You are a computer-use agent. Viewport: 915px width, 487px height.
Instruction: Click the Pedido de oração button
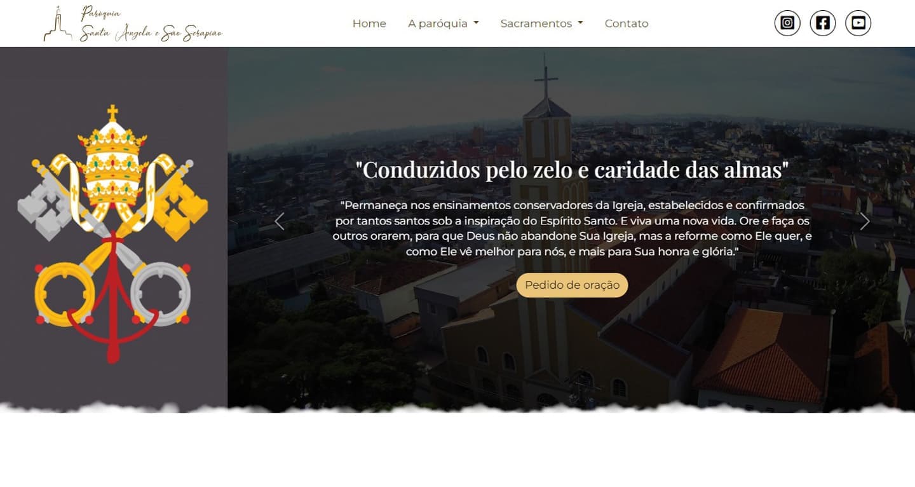pos(572,285)
